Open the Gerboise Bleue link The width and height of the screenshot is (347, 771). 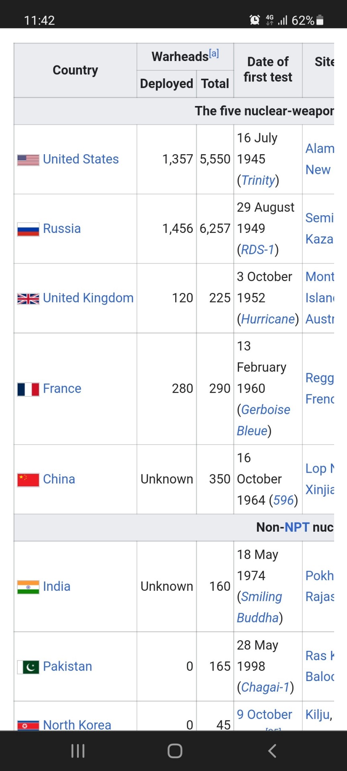[x=263, y=420]
